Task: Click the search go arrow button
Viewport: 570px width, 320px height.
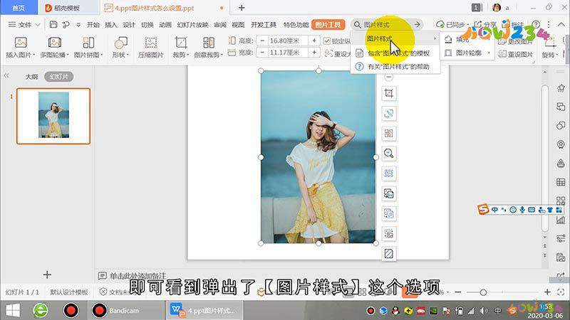Action: (418, 25)
